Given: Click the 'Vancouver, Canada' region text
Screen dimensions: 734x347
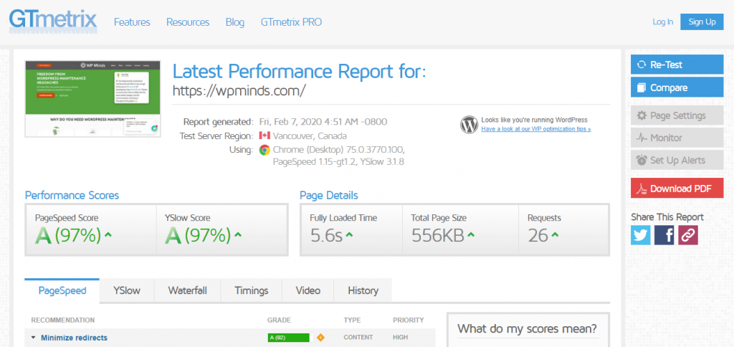Looking at the screenshot, I should click(x=310, y=136).
